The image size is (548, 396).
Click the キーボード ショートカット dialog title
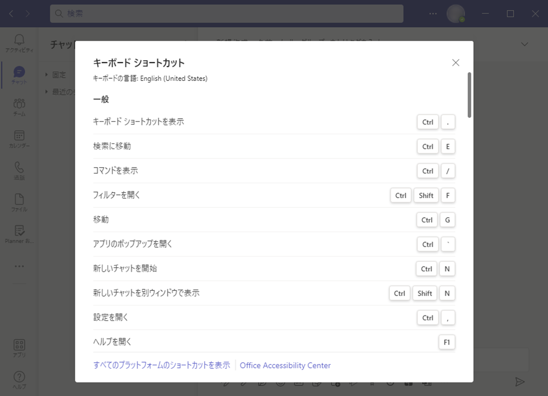point(139,63)
